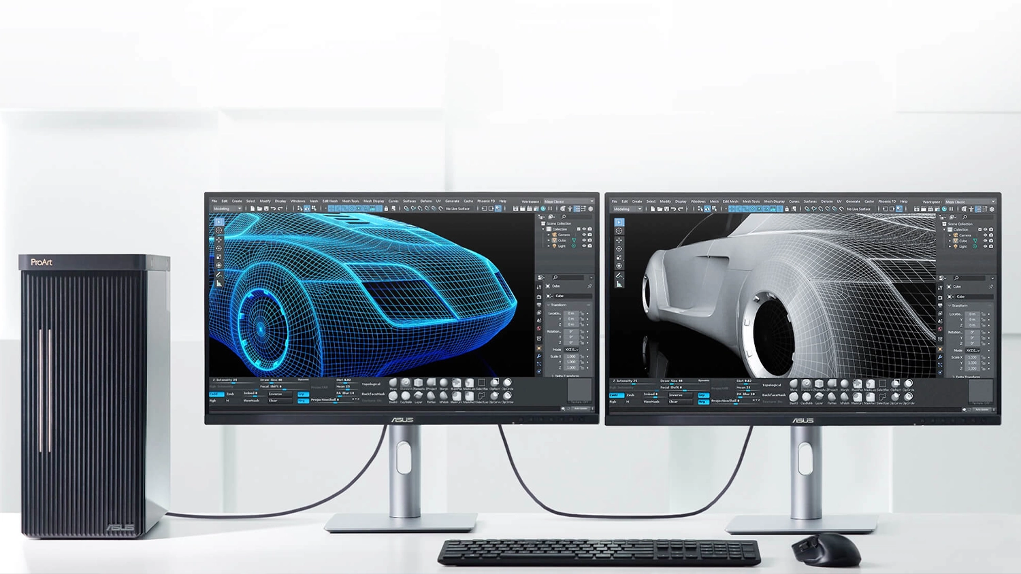Image resolution: width=1021 pixels, height=574 pixels.
Task: Pick the SelectRect brush on right monitor
Action: point(883,384)
